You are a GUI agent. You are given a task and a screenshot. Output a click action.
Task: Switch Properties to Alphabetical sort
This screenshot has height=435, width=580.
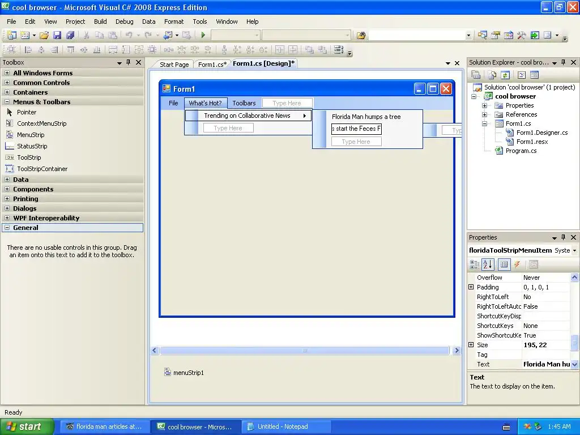[x=488, y=264]
